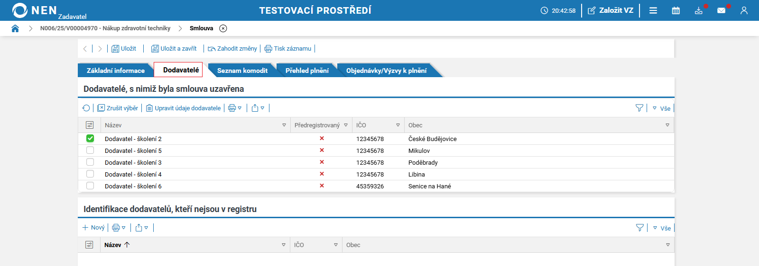Open Vše filter dropdown above unregistered suppliers table
The image size is (759, 266).
[x=662, y=228]
